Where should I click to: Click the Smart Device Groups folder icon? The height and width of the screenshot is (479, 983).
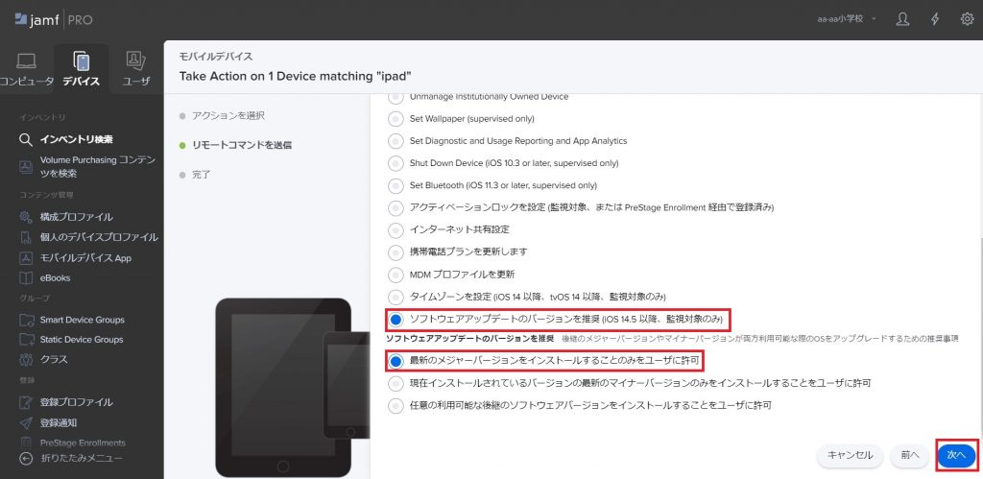point(26,320)
